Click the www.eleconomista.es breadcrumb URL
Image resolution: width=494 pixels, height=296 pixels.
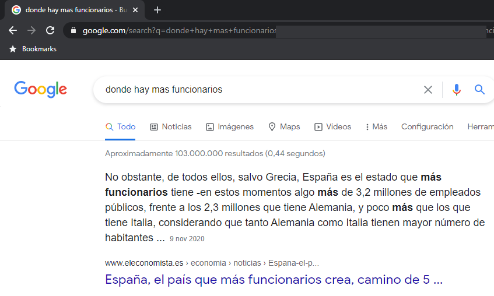pyautogui.click(x=212, y=263)
